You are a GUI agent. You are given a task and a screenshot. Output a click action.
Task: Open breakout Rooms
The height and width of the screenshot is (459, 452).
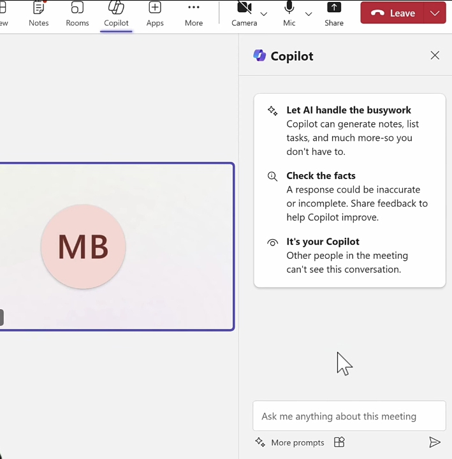77,14
